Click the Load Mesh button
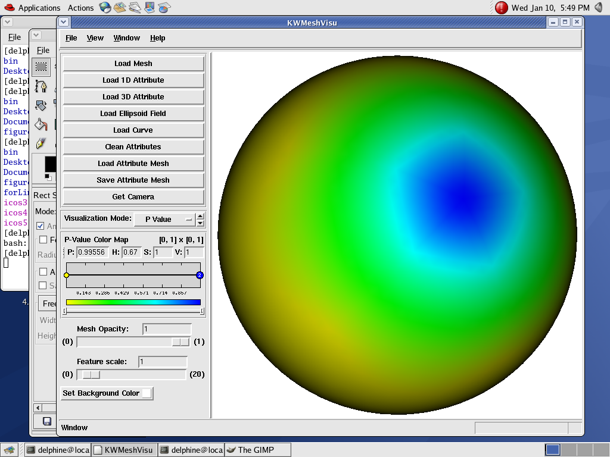 point(133,64)
